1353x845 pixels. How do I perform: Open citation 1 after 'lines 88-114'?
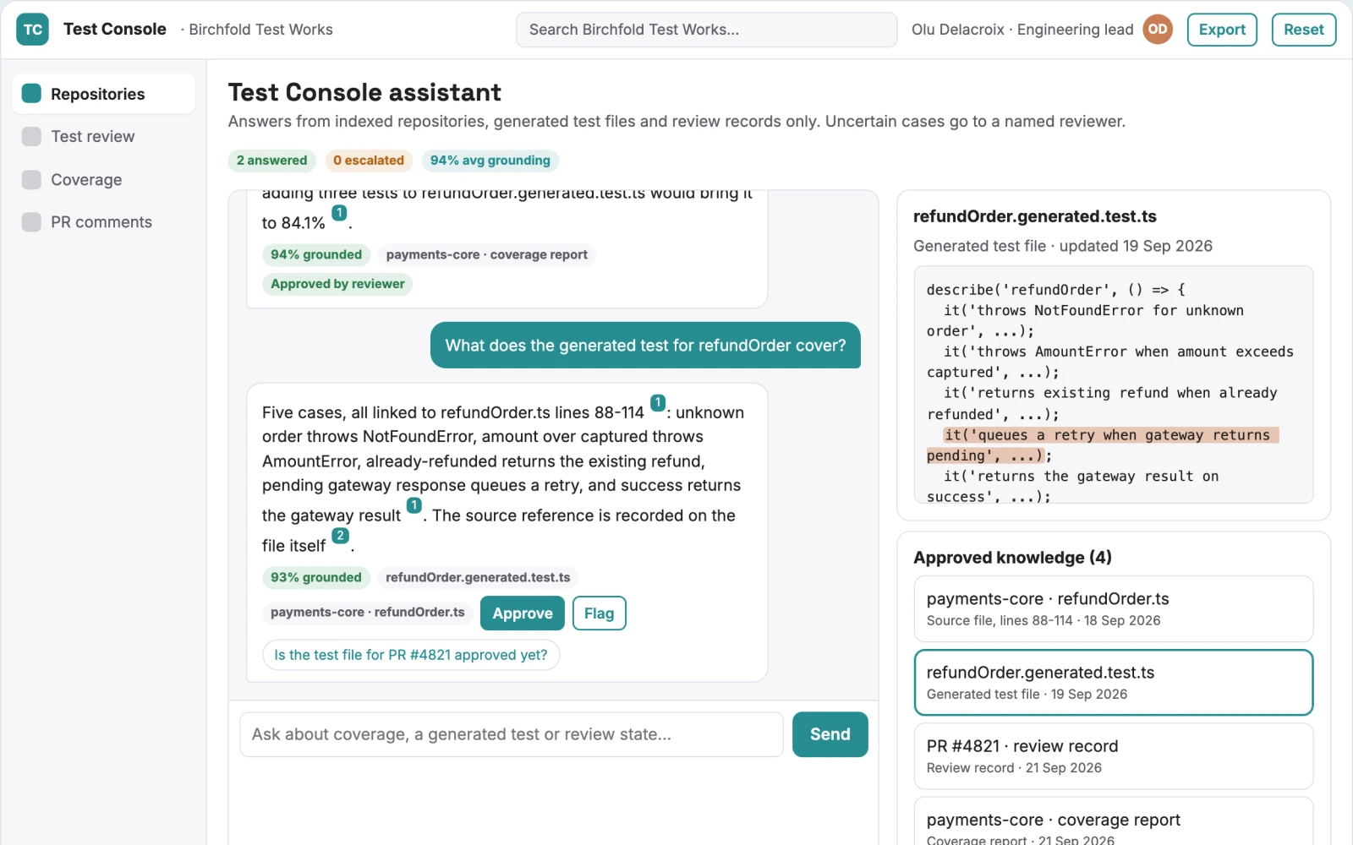(658, 403)
